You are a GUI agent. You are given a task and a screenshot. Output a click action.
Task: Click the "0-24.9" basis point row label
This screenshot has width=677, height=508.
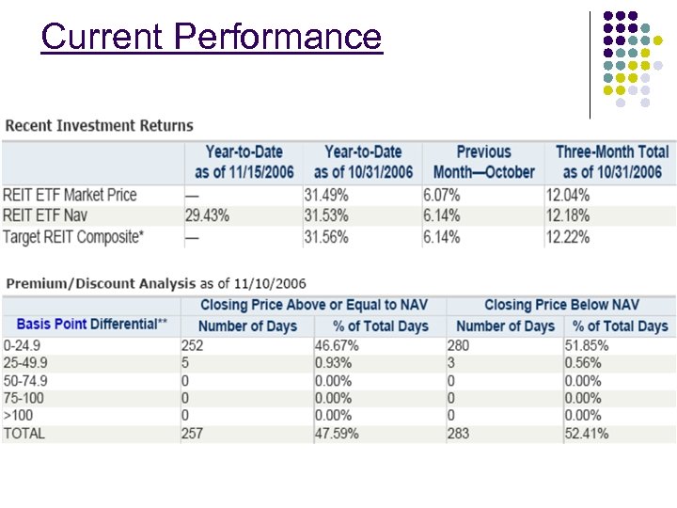coord(23,345)
